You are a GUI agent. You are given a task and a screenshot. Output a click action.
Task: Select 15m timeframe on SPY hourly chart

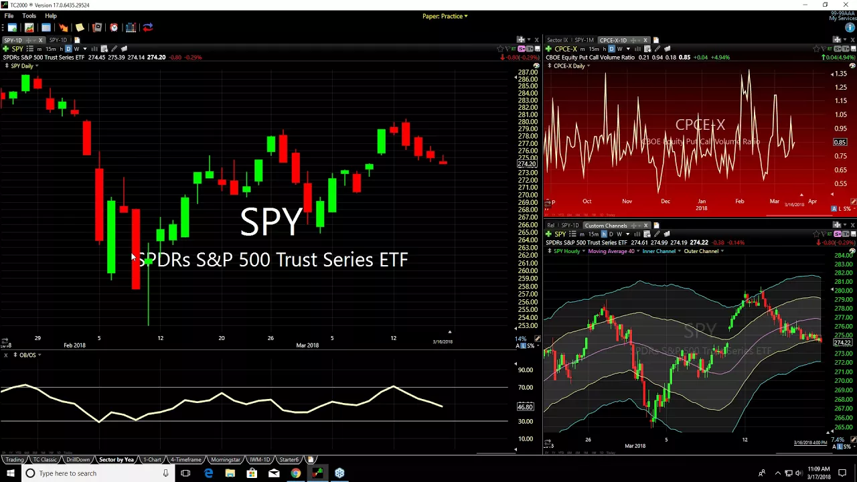pyautogui.click(x=594, y=234)
